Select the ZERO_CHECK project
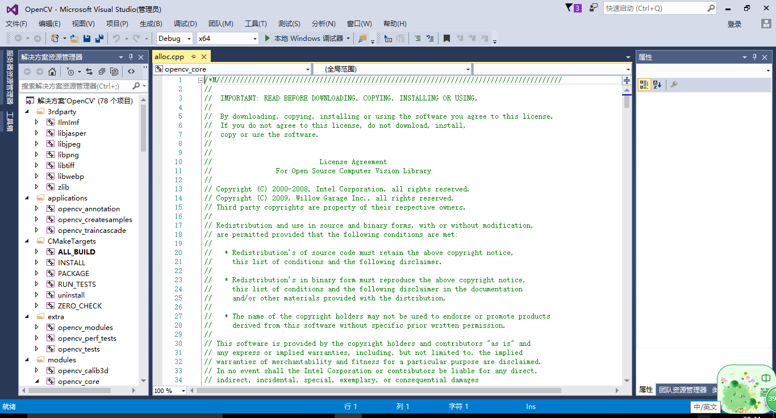 [80, 306]
